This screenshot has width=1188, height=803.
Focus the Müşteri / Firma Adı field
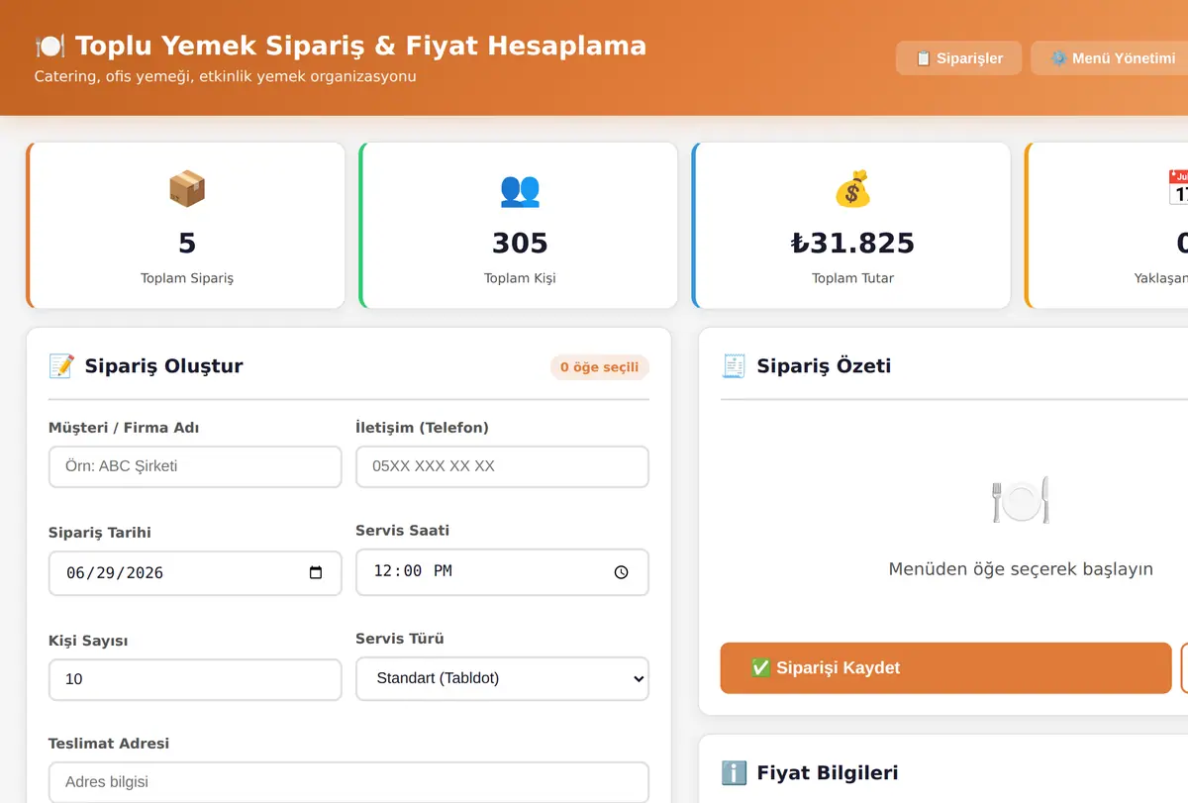click(x=195, y=466)
